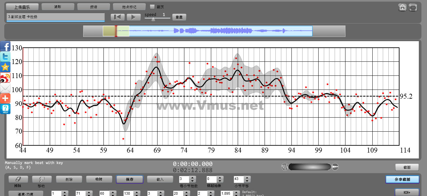Select the eraser 擦除 tool
Viewport: 427px width, 196px height.
[18, 179]
